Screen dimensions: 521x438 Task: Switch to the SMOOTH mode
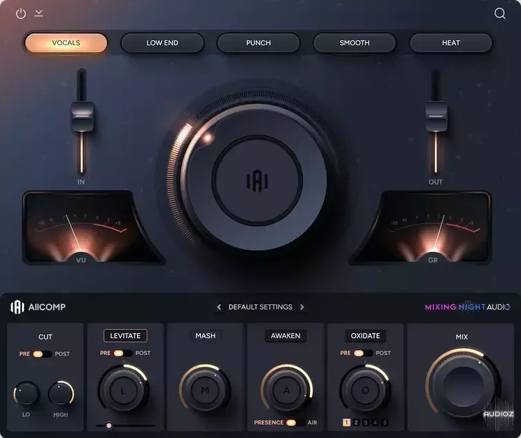click(x=354, y=42)
